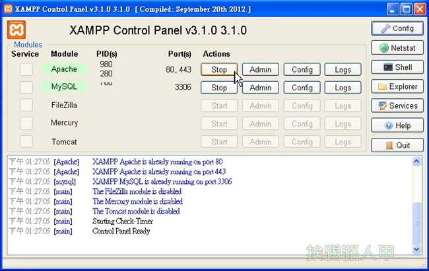Toggle the Mercury service checkbox
The height and width of the screenshot is (271, 429).
[26, 123]
